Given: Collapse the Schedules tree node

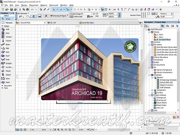Looking at the screenshot, I should pos(149,75).
